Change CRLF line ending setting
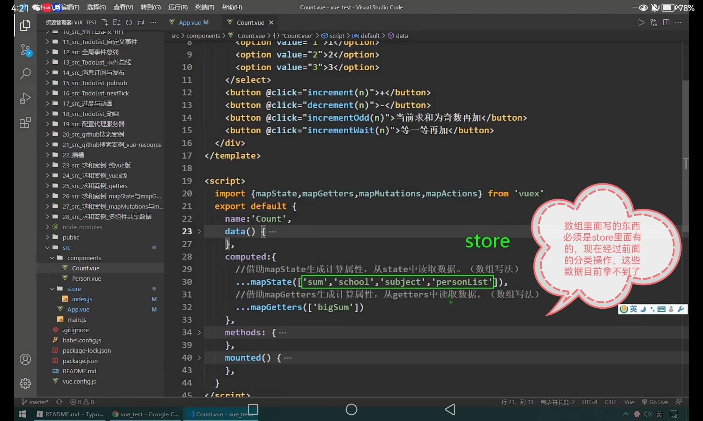The image size is (703, 421). click(x=611, y=402)
